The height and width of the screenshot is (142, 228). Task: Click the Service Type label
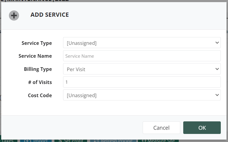click(x=37, y=43)
